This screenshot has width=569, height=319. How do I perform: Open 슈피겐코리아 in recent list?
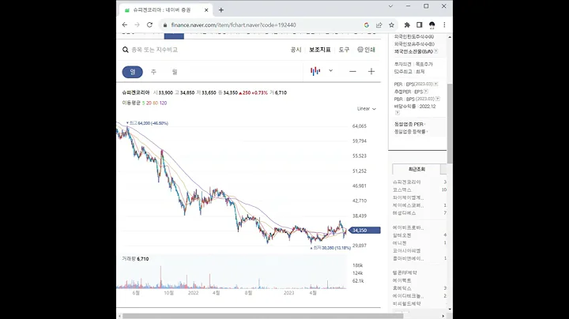pyautogui.click(x=406, y=182)
